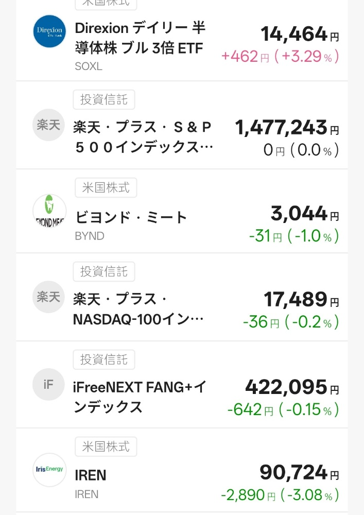Tap the Iris Energy logo icon
Image resolution: width=364 pixels, height=515 pixels.
tap(49, 470)
